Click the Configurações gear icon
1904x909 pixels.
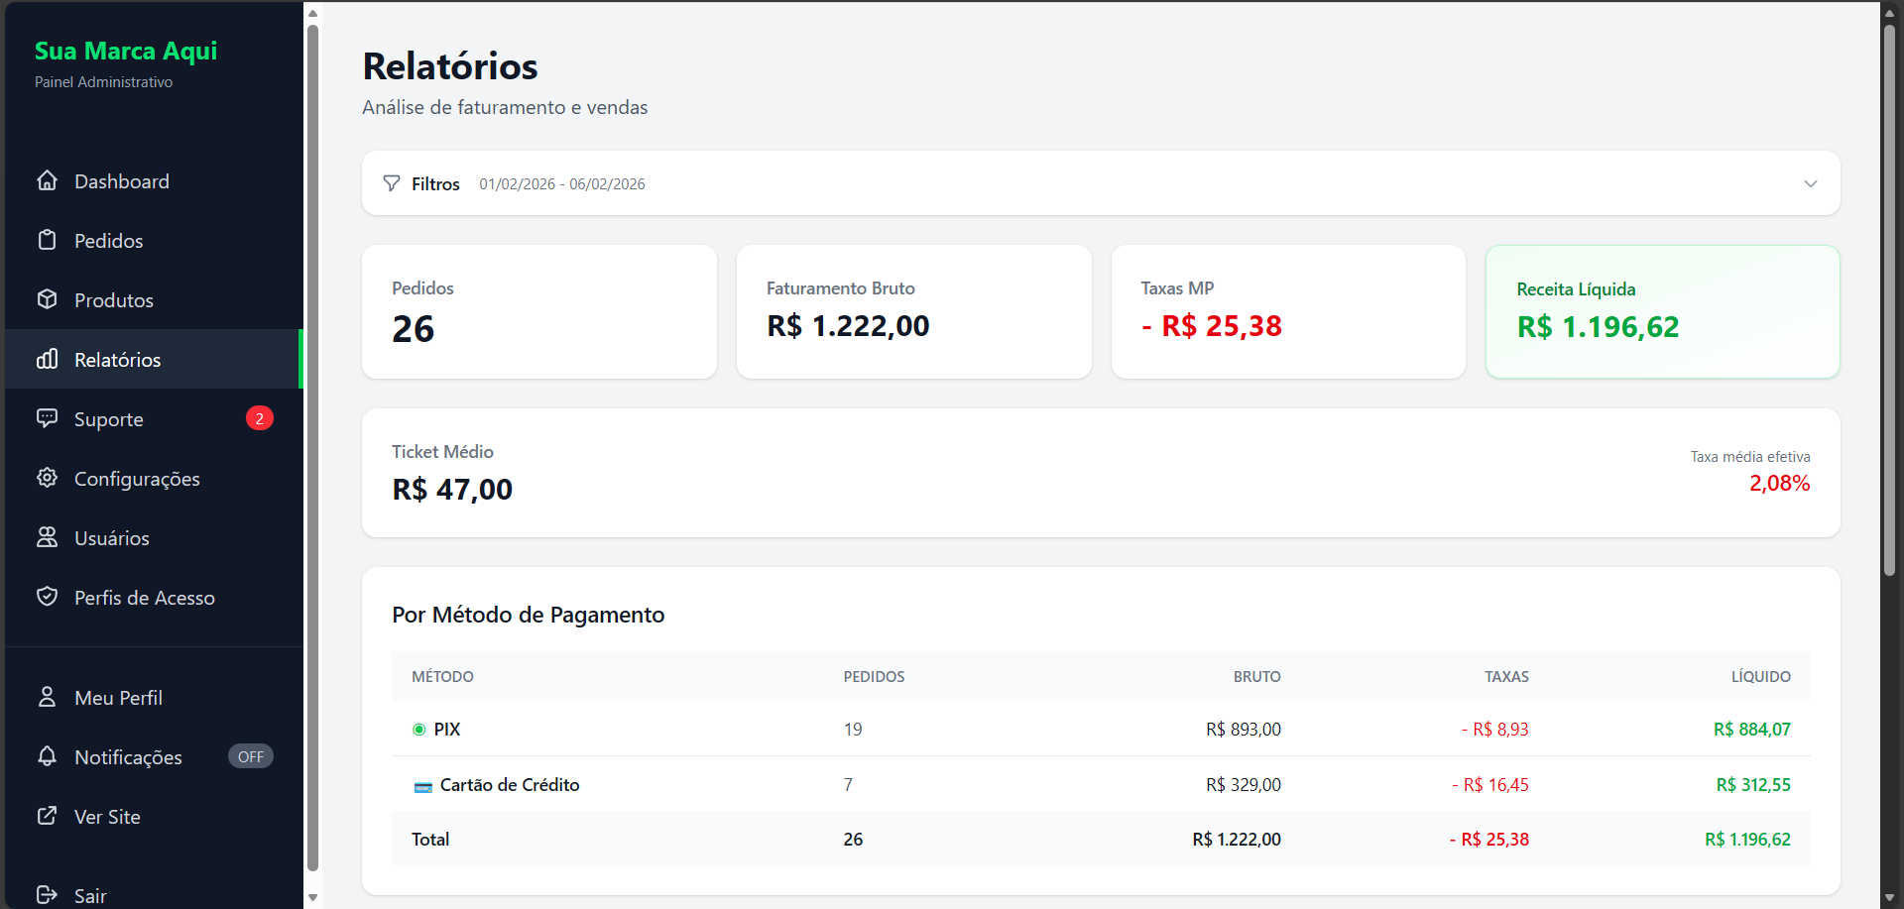point(47,478)
